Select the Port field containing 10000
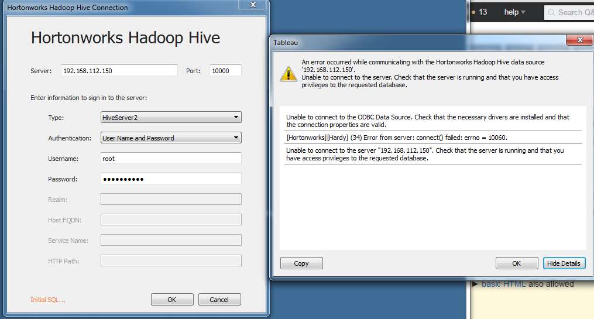Screen dimensions: 594x319 pos(225,70)
